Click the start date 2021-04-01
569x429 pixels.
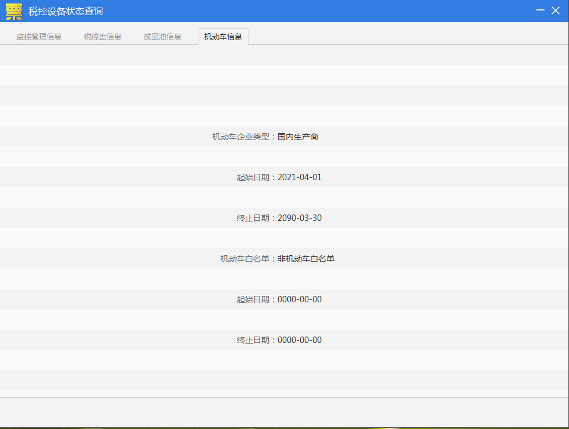300,177
